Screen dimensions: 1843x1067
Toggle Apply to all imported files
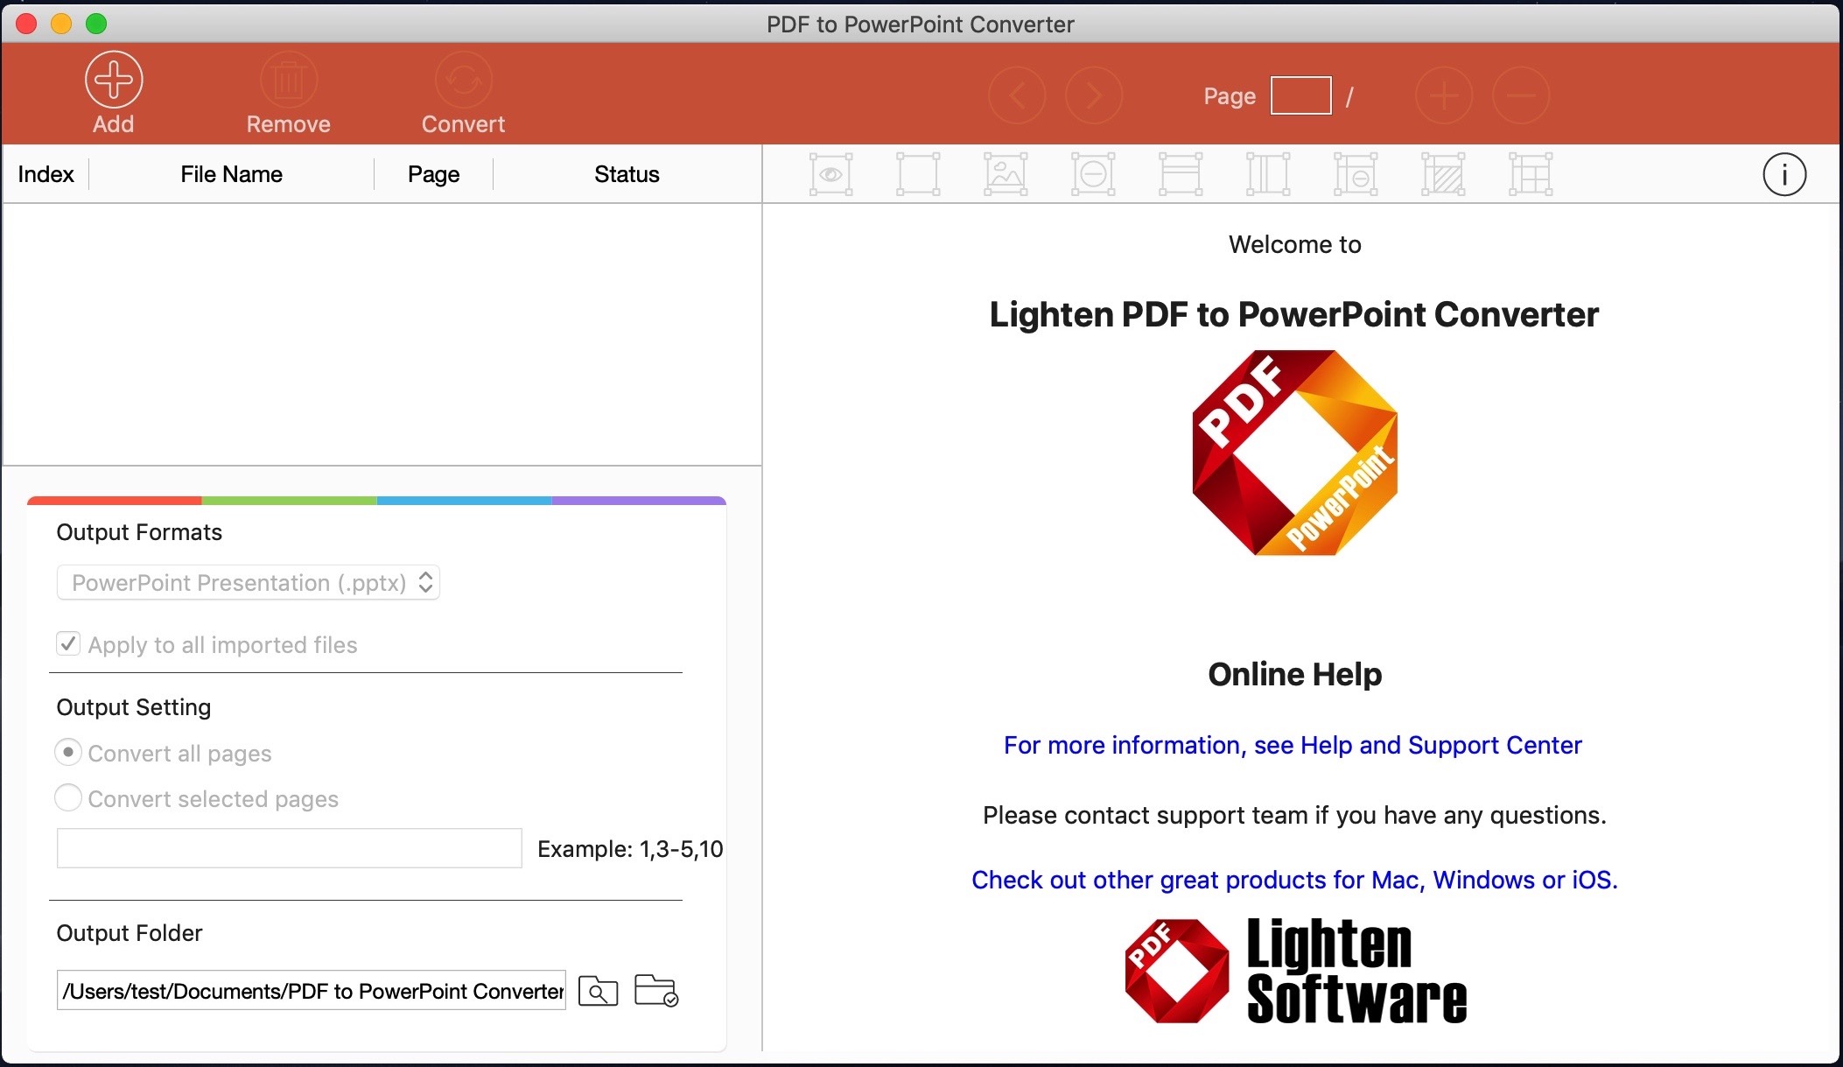tap(68, 644)
